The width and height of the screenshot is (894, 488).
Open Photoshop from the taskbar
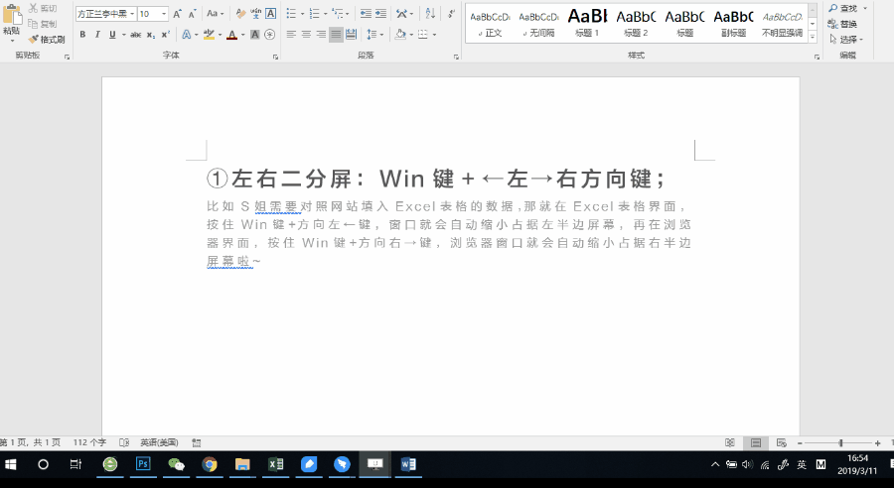(x=143, y=464)
